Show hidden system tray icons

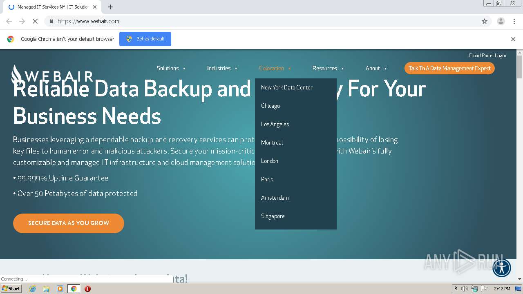[456, 289]
